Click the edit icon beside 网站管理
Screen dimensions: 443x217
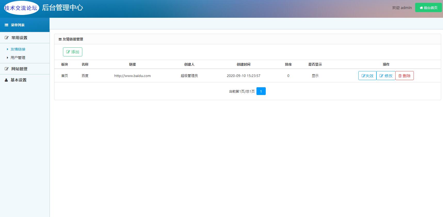pos(7,69)
